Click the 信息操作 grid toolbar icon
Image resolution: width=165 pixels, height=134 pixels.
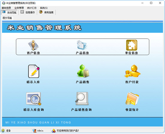[22, 12]
